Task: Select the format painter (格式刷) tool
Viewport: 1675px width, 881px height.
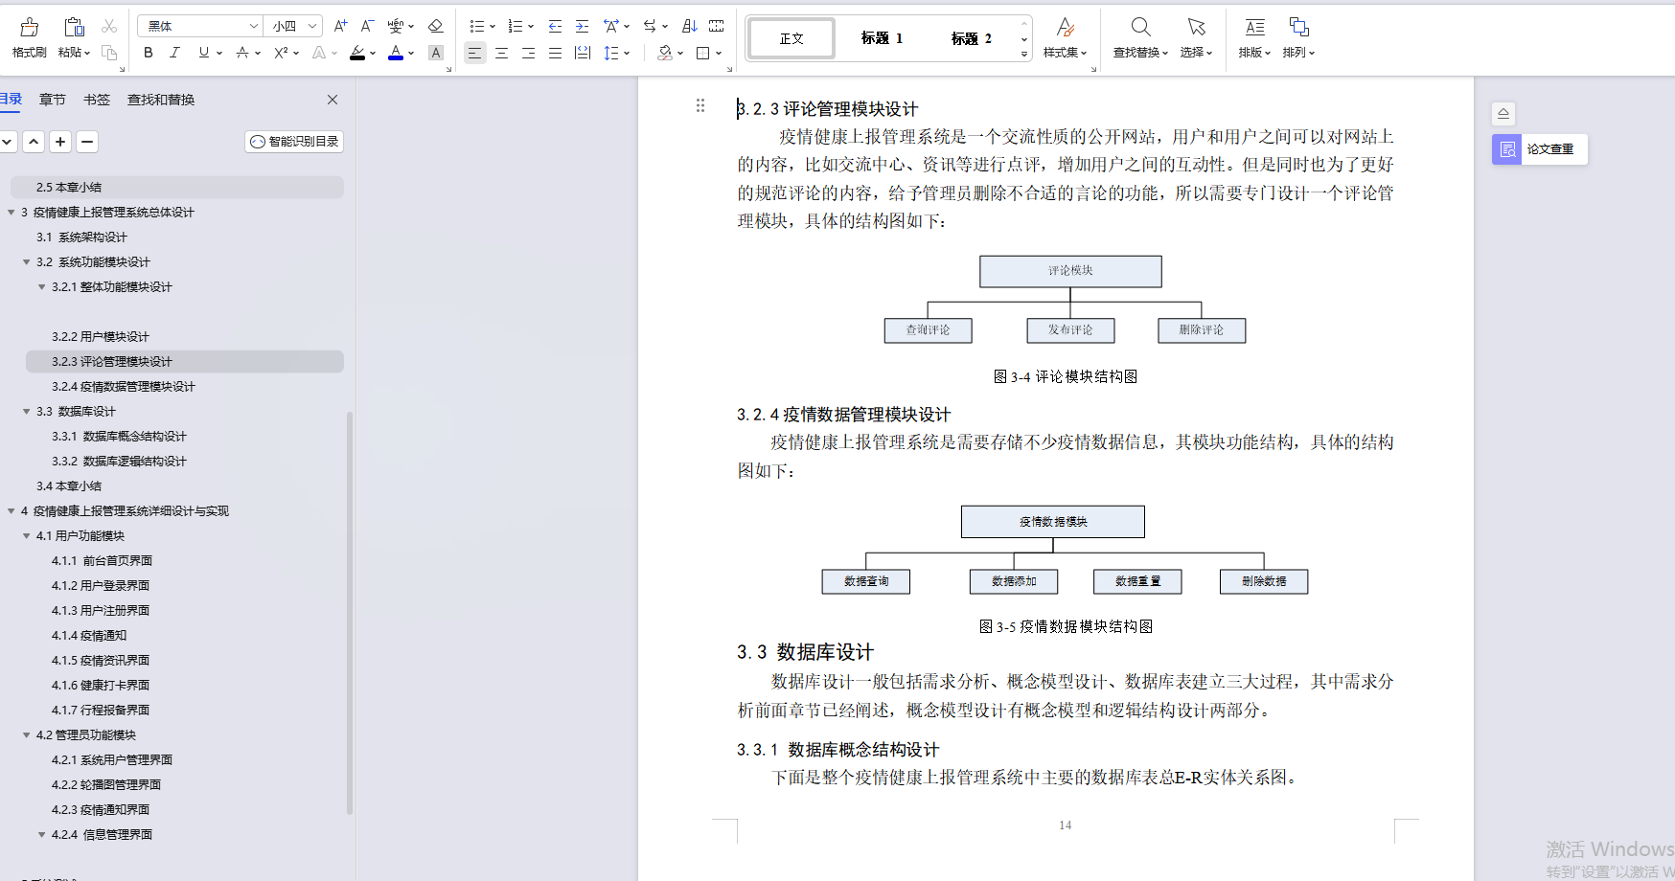Action: 28,36
